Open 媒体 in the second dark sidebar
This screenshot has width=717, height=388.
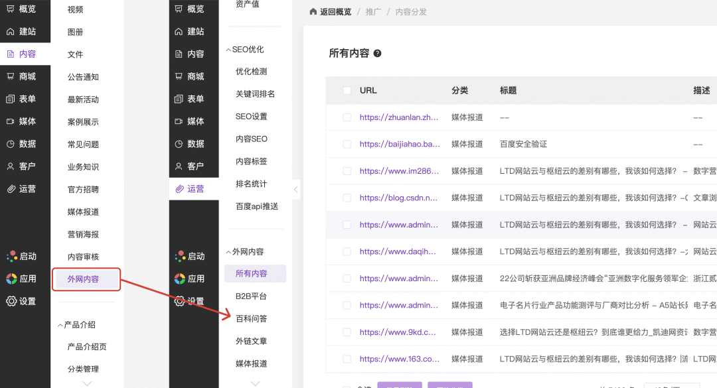[x=190, y=121]
